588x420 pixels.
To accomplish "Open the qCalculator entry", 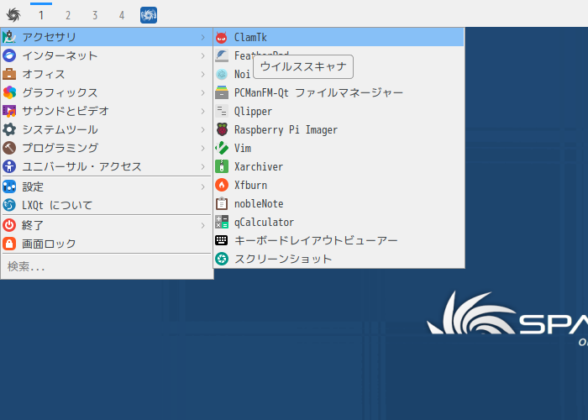I will (x=339, y=222).
